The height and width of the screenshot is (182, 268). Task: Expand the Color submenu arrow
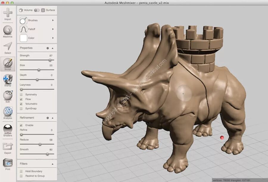[53, 38]
